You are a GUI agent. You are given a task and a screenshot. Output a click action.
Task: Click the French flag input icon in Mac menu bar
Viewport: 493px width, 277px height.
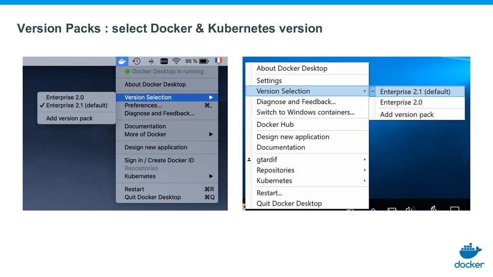tap(219, 61)
